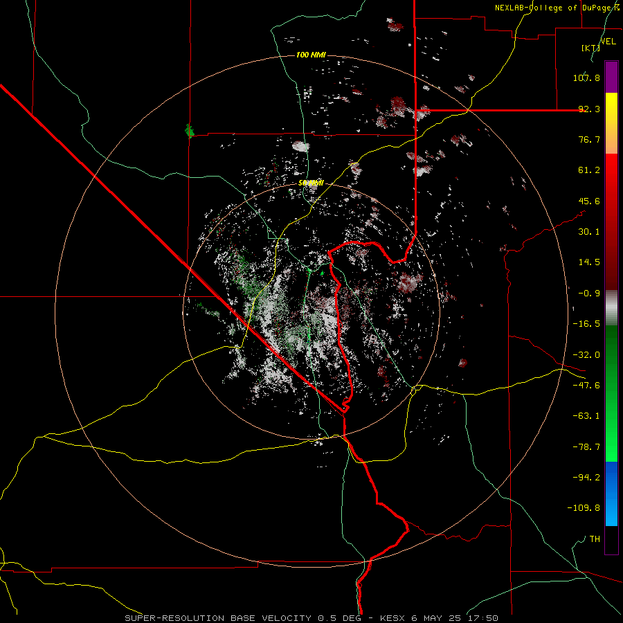Click the -78.7 legend value
Viewport: 623px width, 623px height.
click(586, 447)
